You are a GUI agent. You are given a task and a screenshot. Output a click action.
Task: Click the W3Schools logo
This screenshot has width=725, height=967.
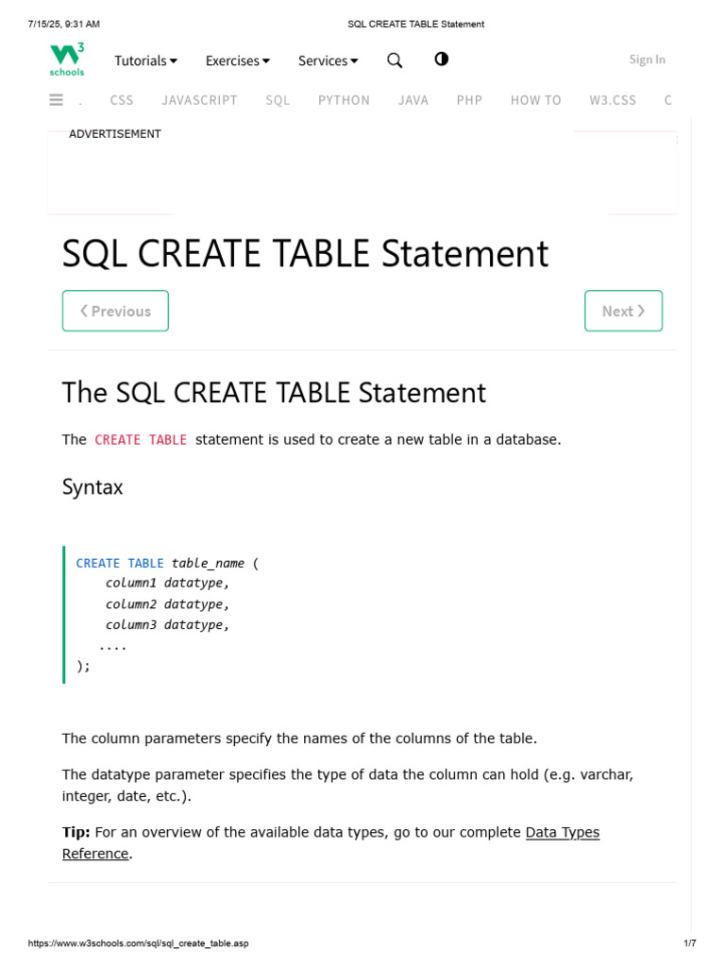click(67, 59)
